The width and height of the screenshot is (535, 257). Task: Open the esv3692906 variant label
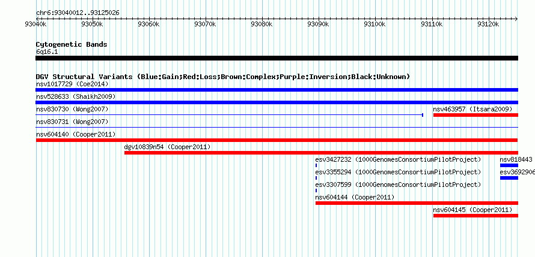tap(517, 172)
